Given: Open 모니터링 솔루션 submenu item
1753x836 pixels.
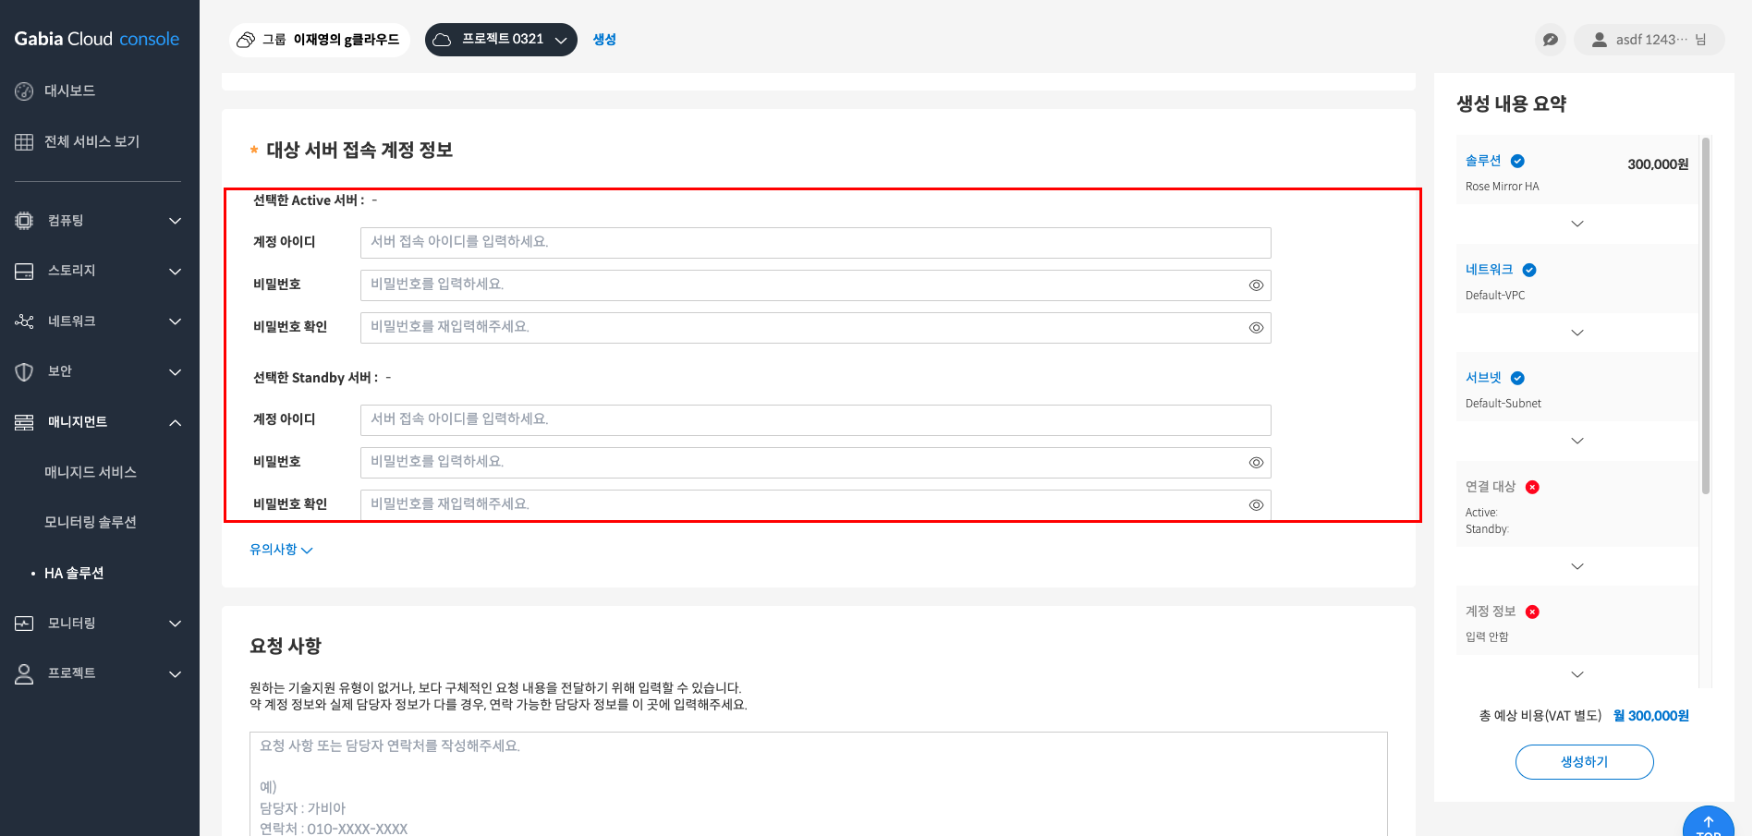Looking at the screenshot, I should [x=91, y=522].
